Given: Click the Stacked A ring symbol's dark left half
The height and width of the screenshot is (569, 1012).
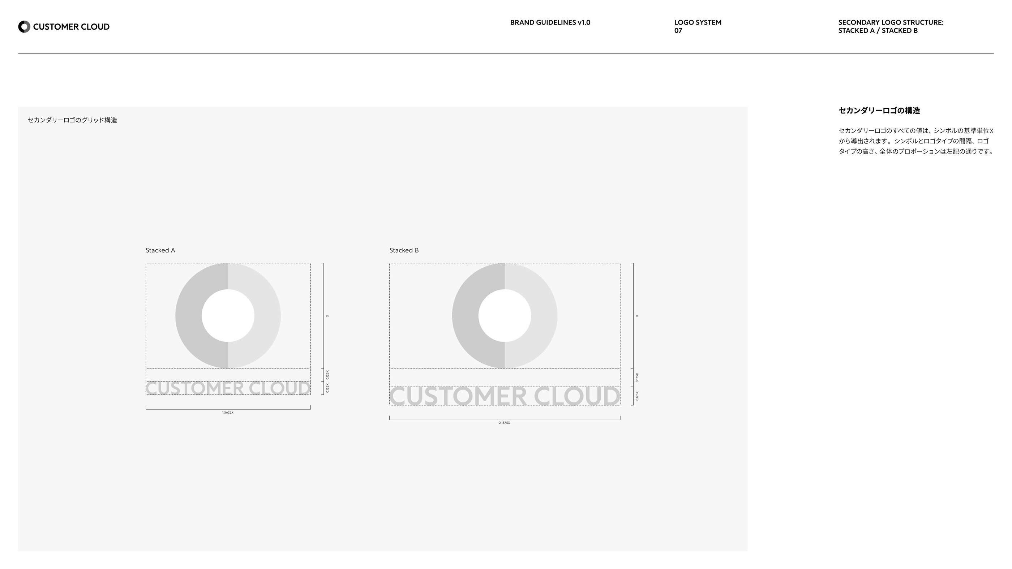Looking at the screenshot, I should coord(189,316).
